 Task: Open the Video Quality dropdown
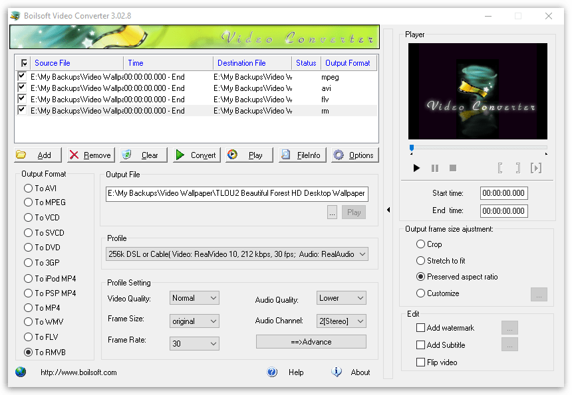(x=194, y=297)
